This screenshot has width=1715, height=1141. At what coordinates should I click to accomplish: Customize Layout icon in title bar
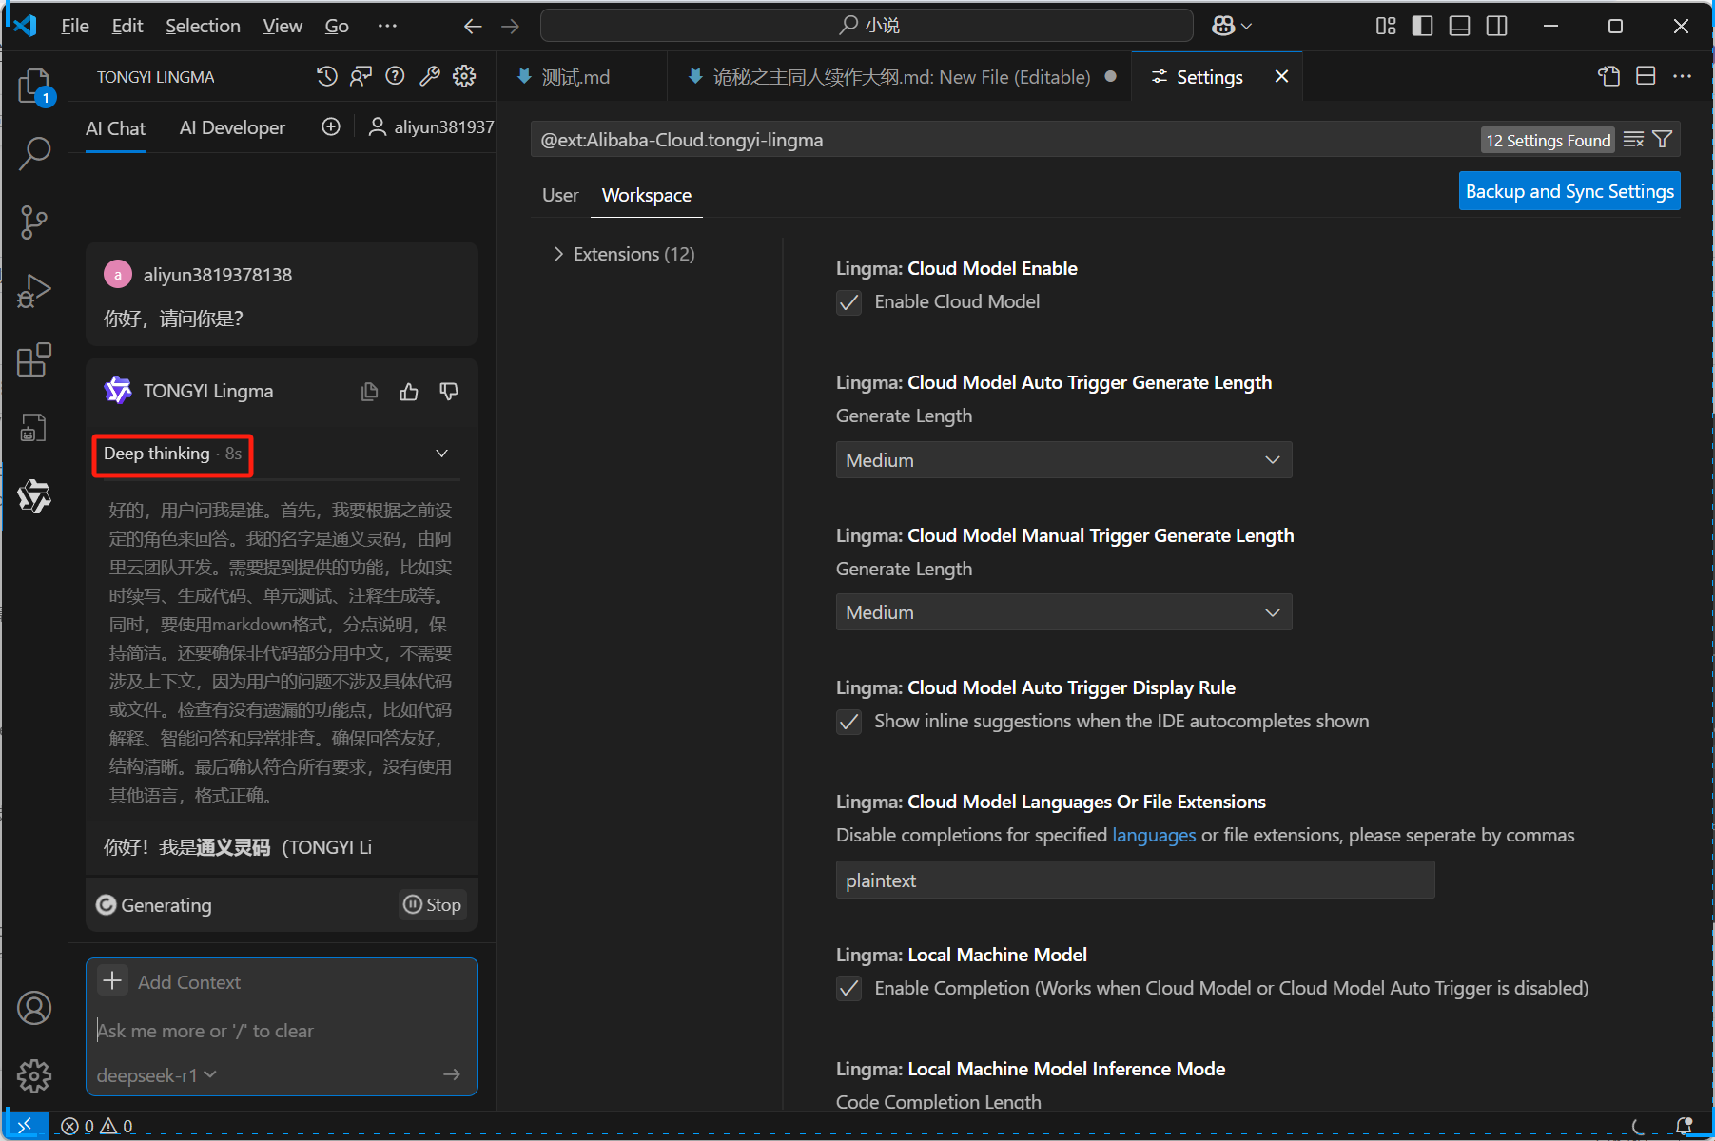coord(1386,26)
